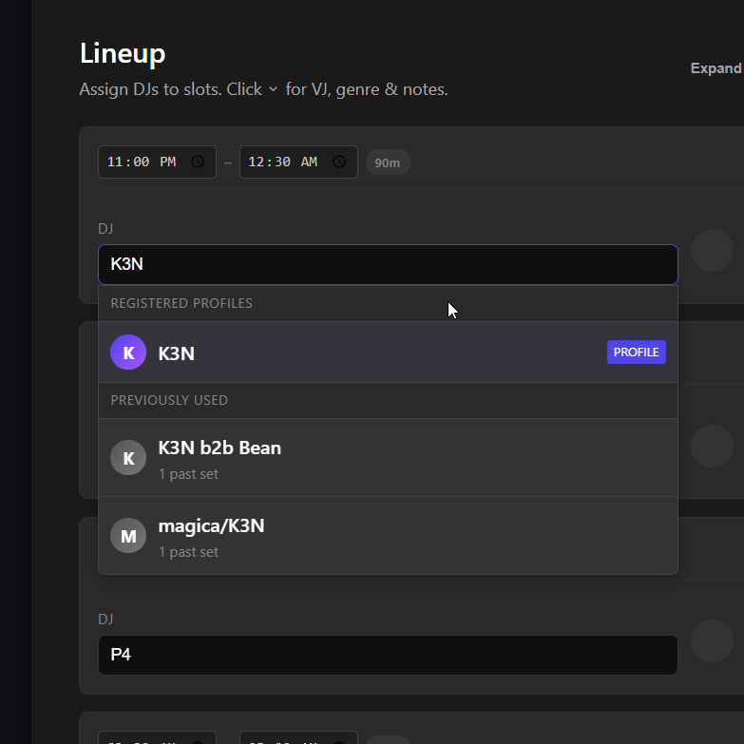The width and height of the screenshot is (744, 744).
Task: Click the "1 past set" text under magica/K3N
Action: tap(188, 552)
